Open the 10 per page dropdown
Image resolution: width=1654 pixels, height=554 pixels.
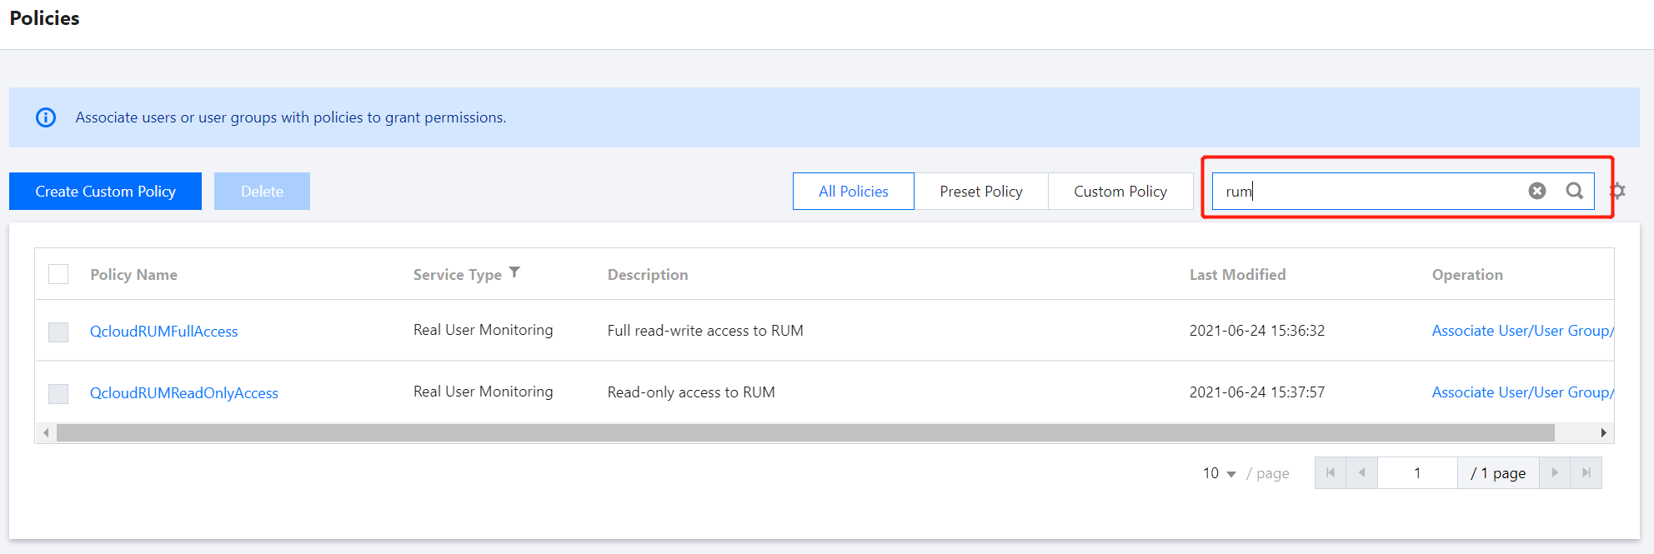pyautogui.click(x=1219, y=473)
